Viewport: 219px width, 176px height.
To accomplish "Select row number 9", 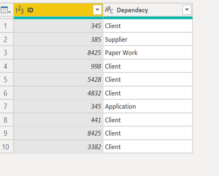I will pyautogui.click(x=7, y=133).
